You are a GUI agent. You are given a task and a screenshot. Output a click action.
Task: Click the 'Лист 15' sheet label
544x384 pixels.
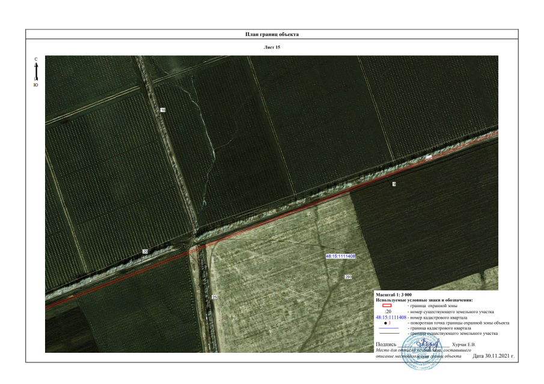272,46
